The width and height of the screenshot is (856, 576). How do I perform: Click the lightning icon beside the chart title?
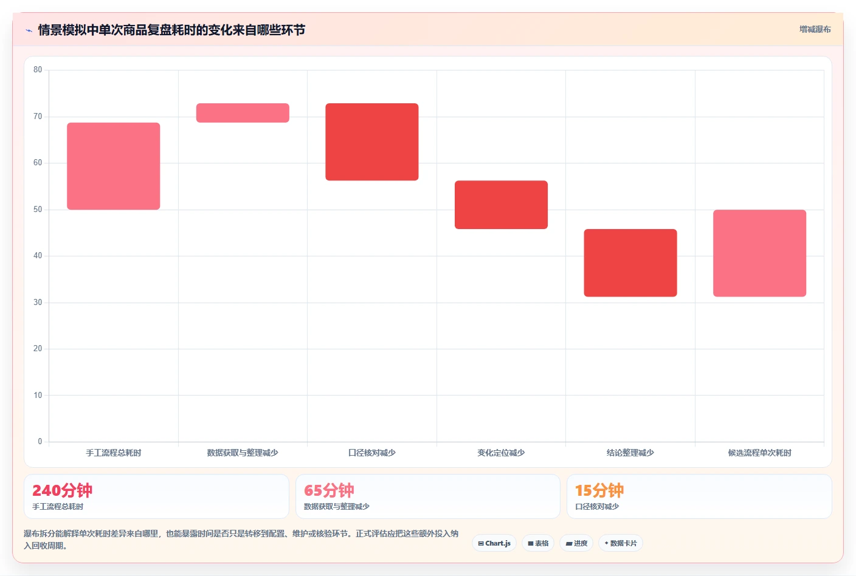[29, 30]
